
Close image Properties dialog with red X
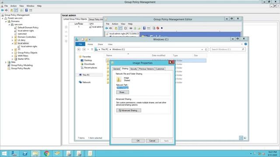pyautogui.click(x=171, y=62)
